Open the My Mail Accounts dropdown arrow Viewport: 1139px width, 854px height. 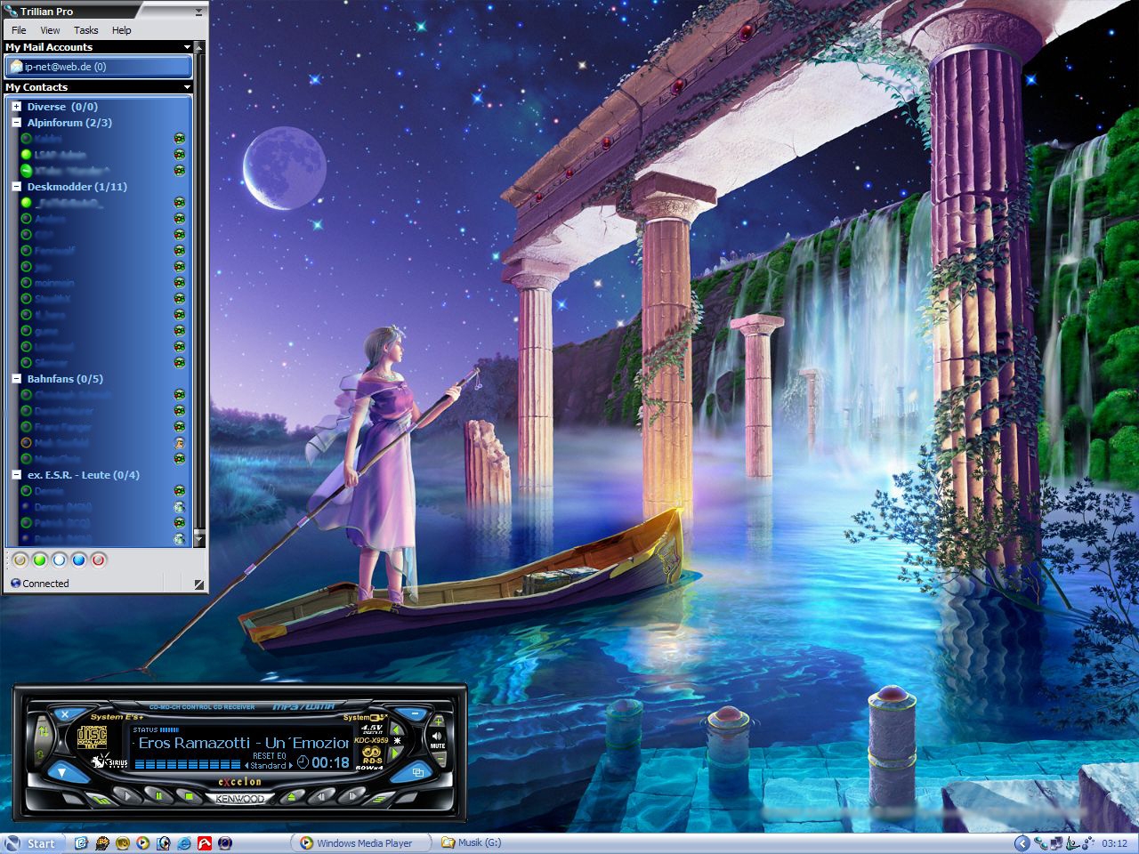pyautogui.click(x=187, y=47)
